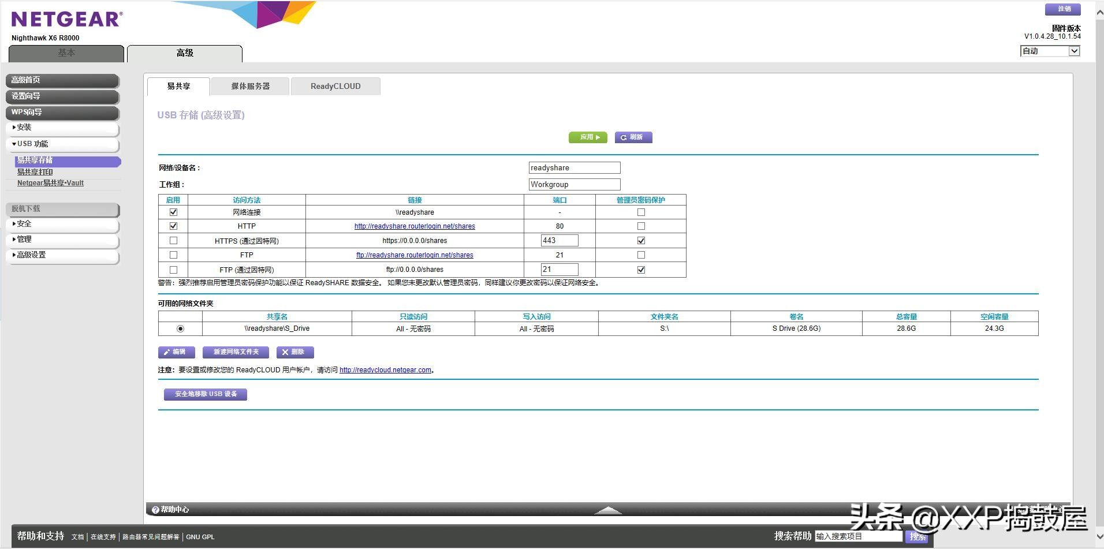Open Netgear易共享-Vault sidebar link
Screen dimensions: 1104x549
coord(50,183)
